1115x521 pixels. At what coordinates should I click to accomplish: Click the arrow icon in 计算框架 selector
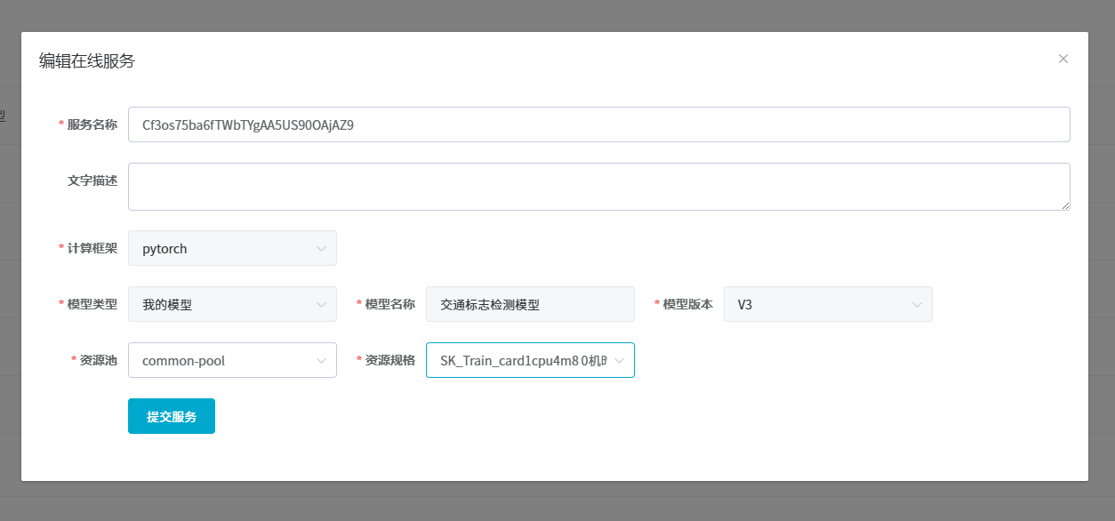click(321, 249)
